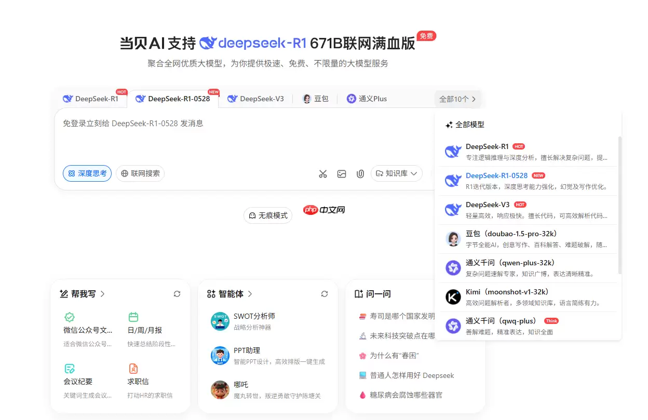The height and width of the screenshot is (420, 648).
Task: Expand the 全部10个 model list
Action: [x=456, y=99]
